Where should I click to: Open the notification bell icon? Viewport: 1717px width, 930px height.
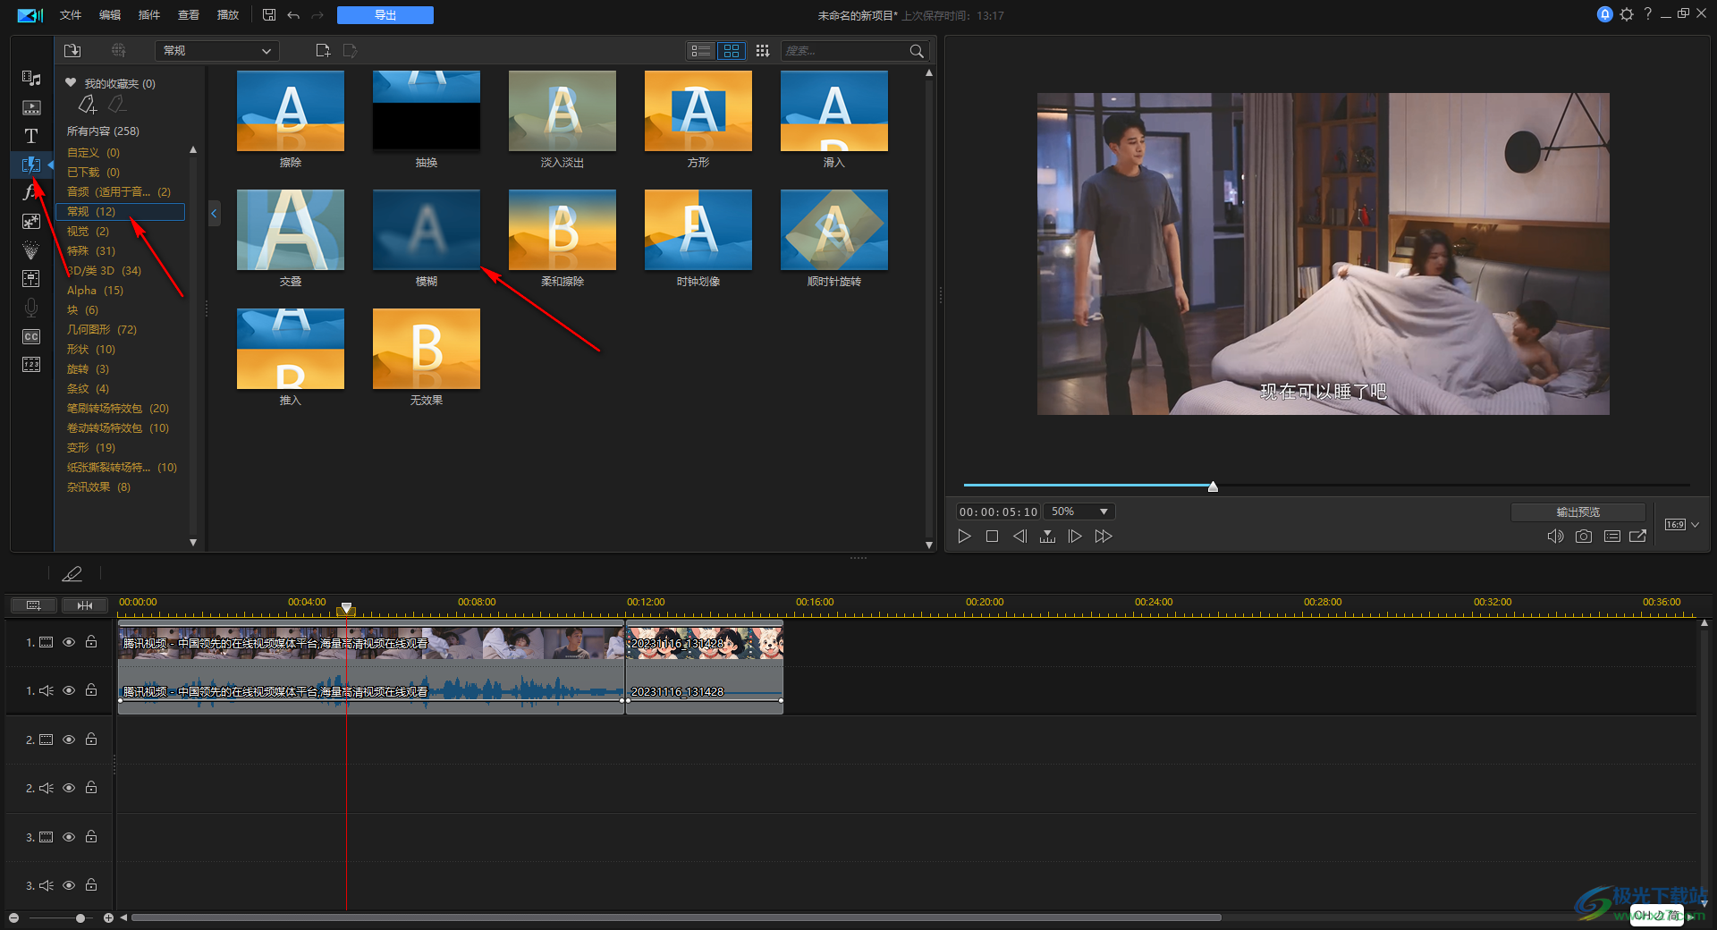[x=1605, y=14]
